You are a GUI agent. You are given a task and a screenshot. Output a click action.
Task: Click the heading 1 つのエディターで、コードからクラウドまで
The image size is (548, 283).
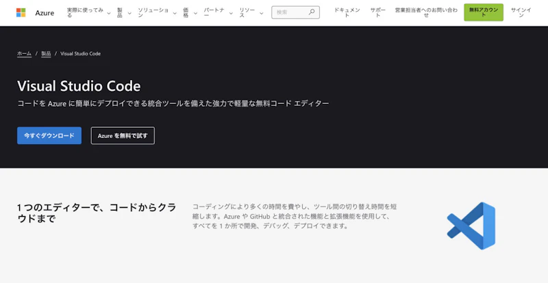(x=97, y=213)
